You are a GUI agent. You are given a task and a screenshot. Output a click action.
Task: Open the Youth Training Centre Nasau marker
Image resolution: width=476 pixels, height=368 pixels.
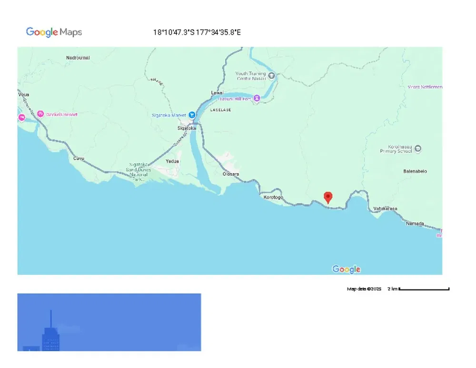coord(271,75)
